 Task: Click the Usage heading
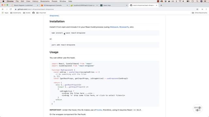(x=54, y=52)
